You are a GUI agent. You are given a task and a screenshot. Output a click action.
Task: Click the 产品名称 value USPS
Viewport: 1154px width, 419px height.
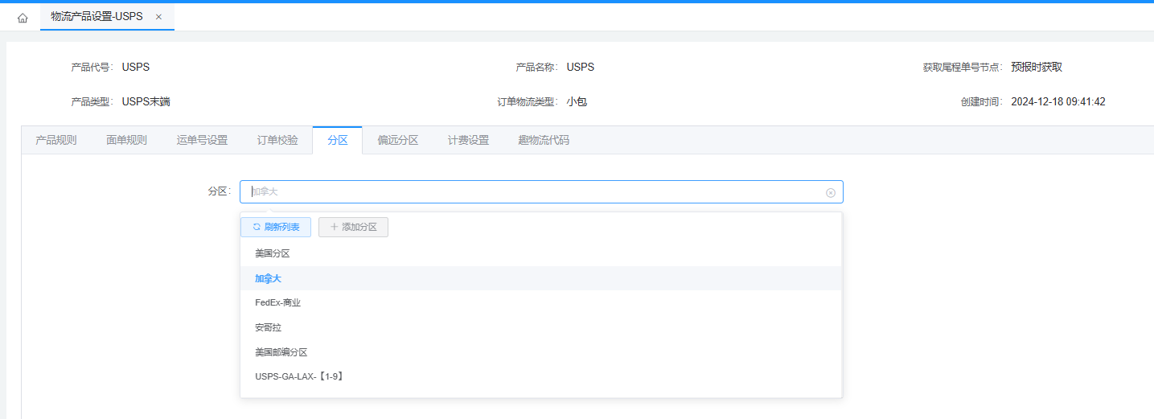(581, 68)
